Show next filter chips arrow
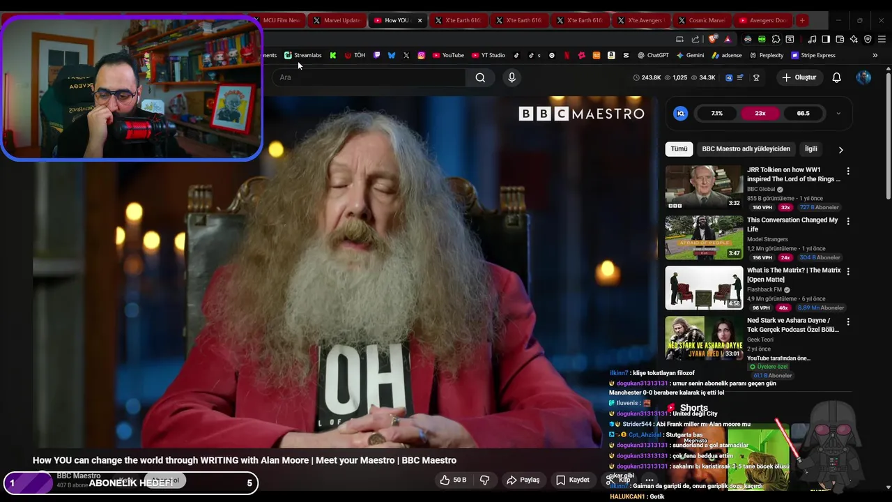892x502 pixels. 840,149
